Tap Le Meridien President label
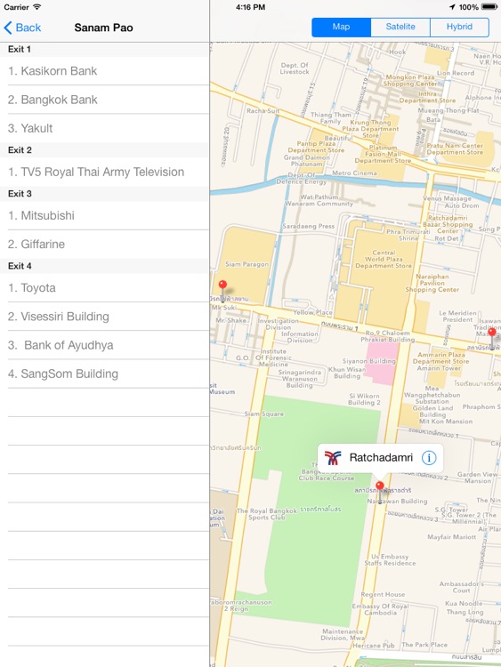 coord(457,316)
